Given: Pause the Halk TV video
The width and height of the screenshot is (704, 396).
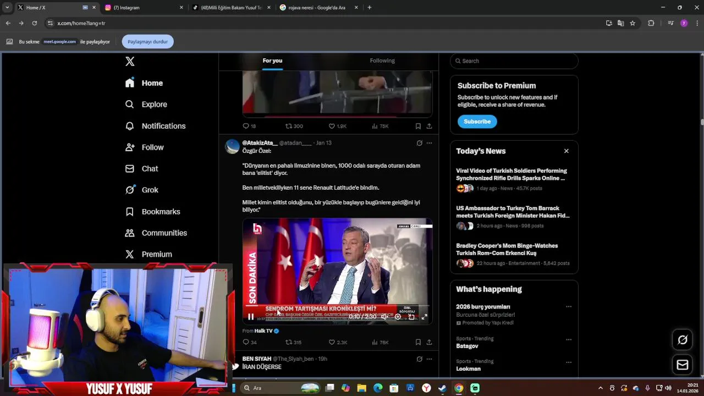Looking at the screenshot, I should [251, 317].
